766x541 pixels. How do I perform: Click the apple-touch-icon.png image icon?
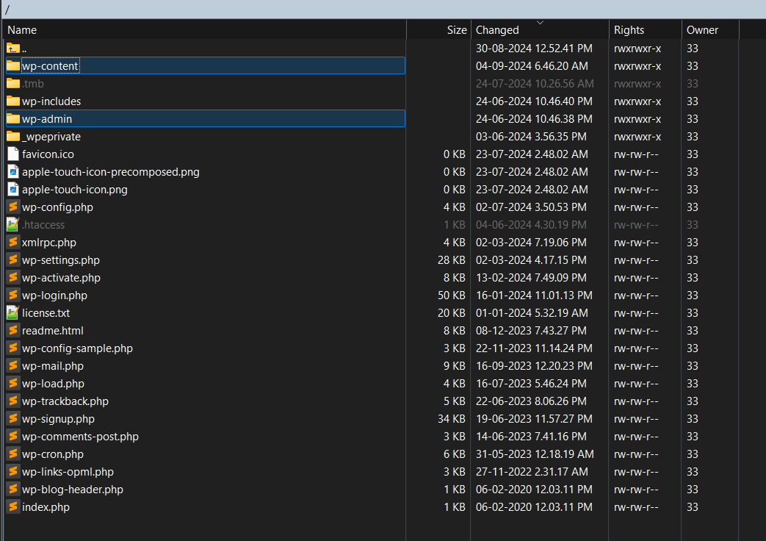click(x=13, y=190)
